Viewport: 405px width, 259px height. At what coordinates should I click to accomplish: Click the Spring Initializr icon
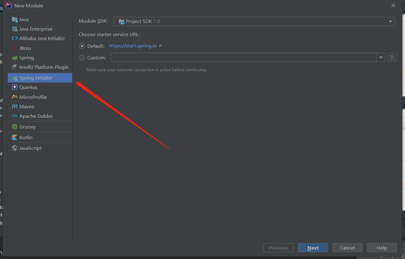15,78
